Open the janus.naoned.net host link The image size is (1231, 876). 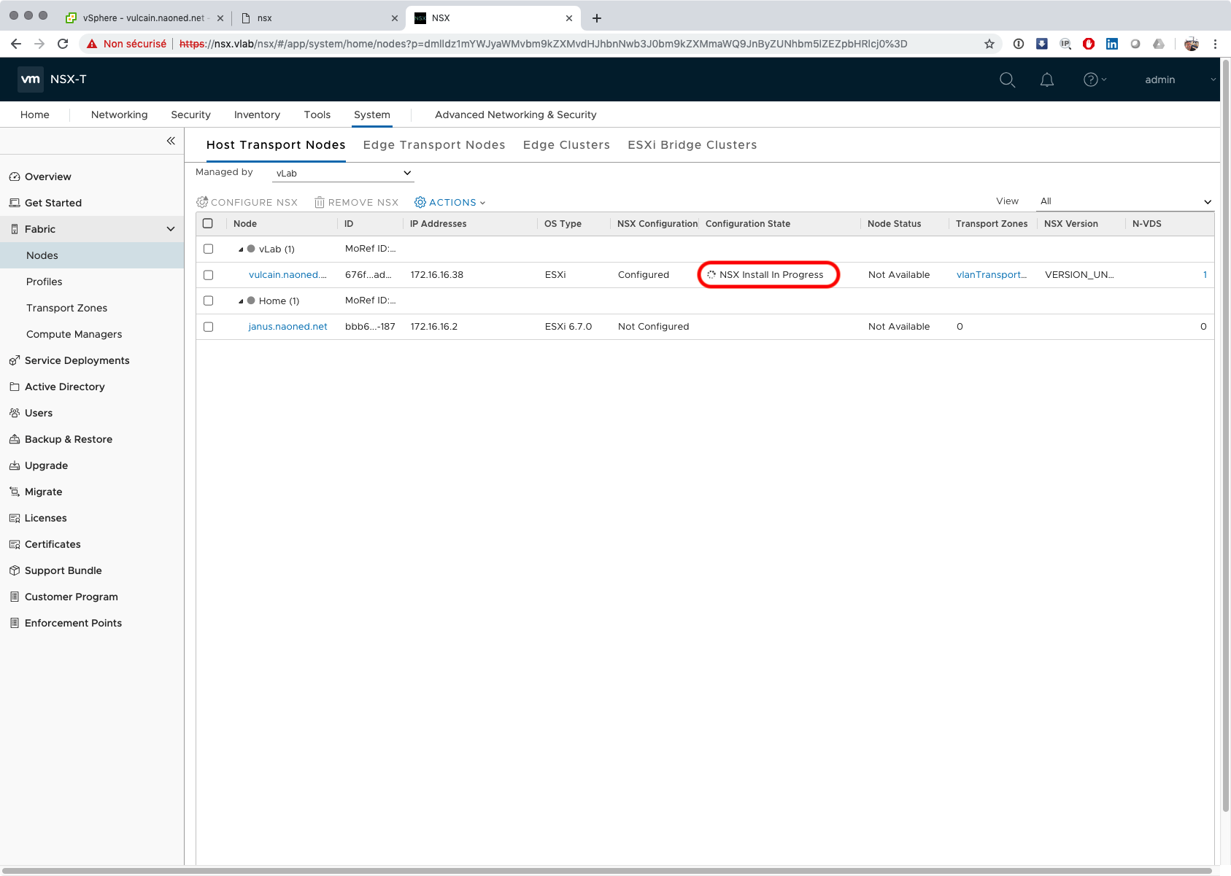(288, 327)
